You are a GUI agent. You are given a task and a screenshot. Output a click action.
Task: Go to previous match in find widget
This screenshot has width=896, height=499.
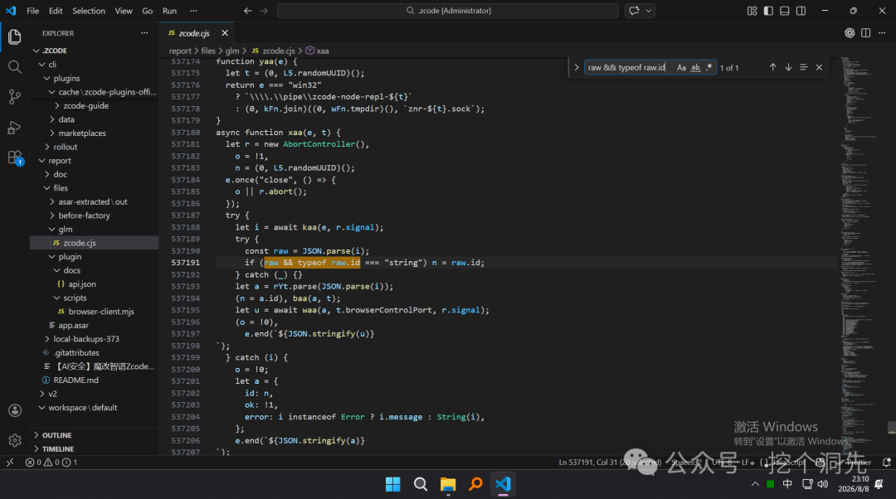[772, 67]
